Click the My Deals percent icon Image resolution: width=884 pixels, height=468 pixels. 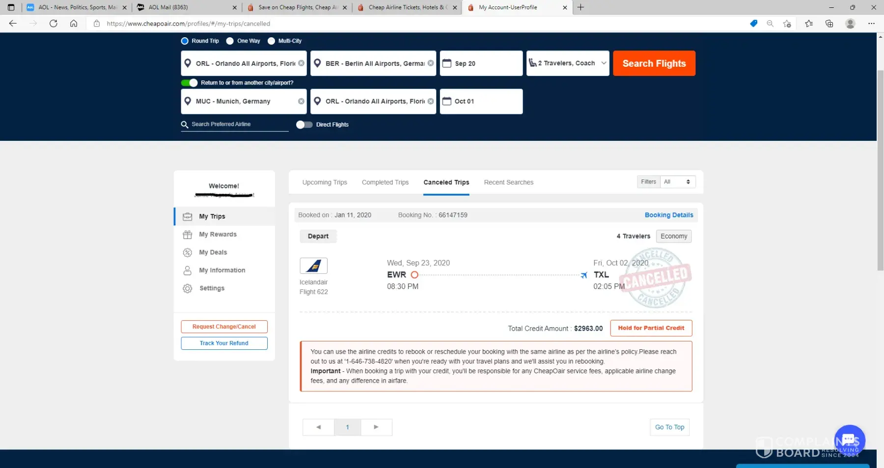[188, 253]
